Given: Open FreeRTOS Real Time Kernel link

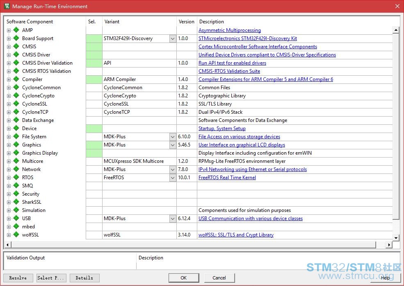Looking at the screenshot, I should tap(227, 178).
